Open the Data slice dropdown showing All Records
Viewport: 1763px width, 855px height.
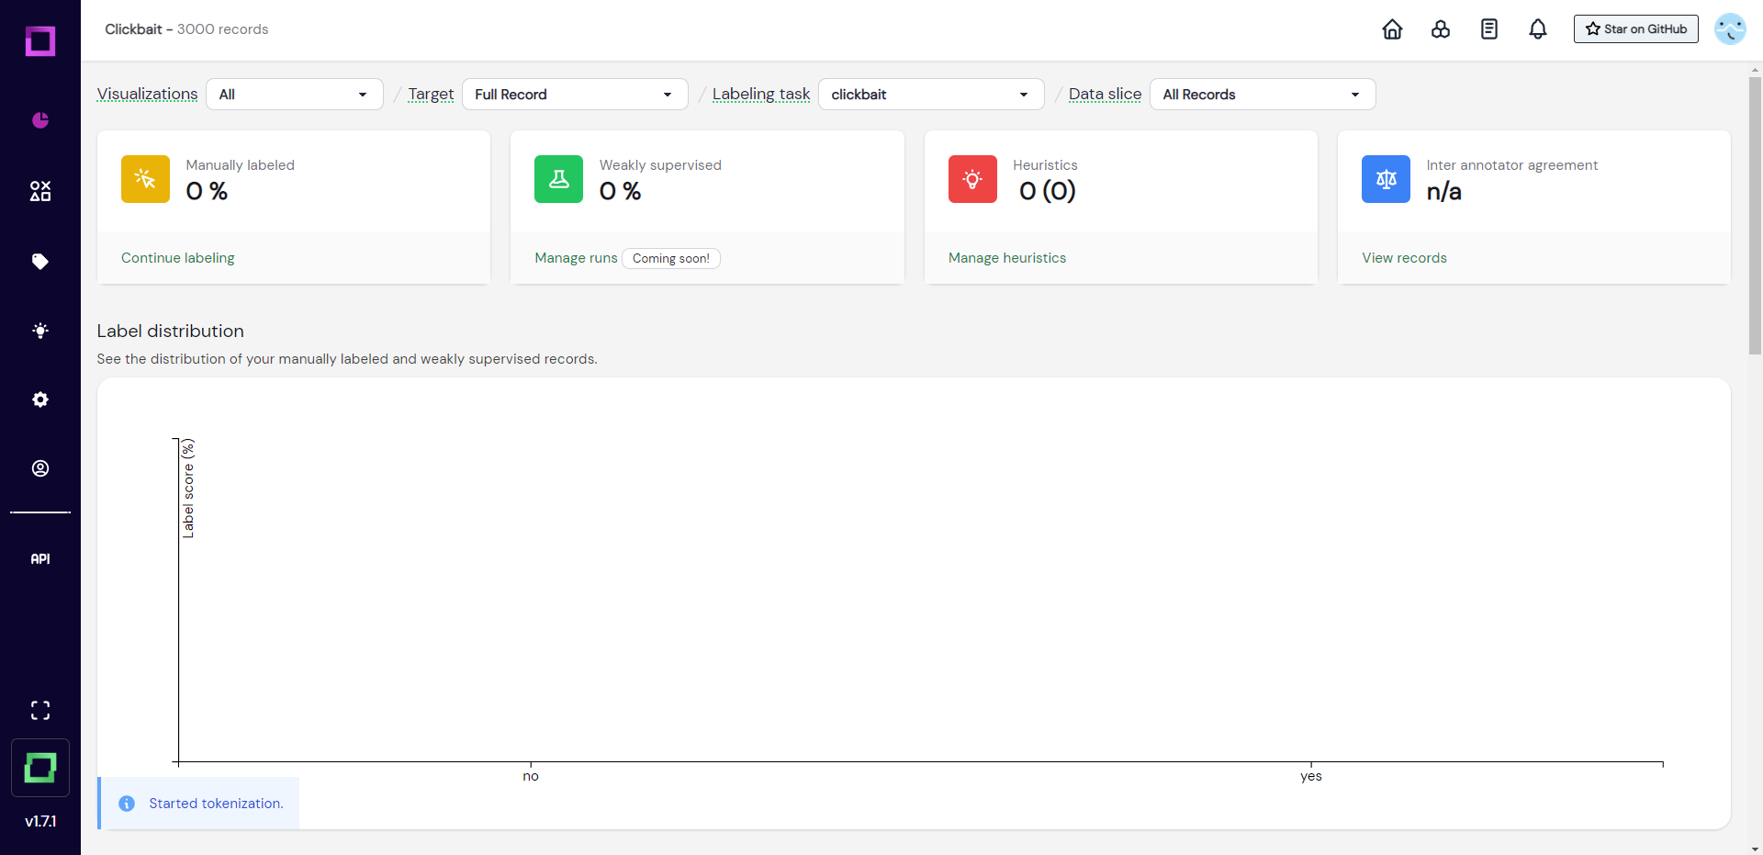click(x=1263, y=95)
